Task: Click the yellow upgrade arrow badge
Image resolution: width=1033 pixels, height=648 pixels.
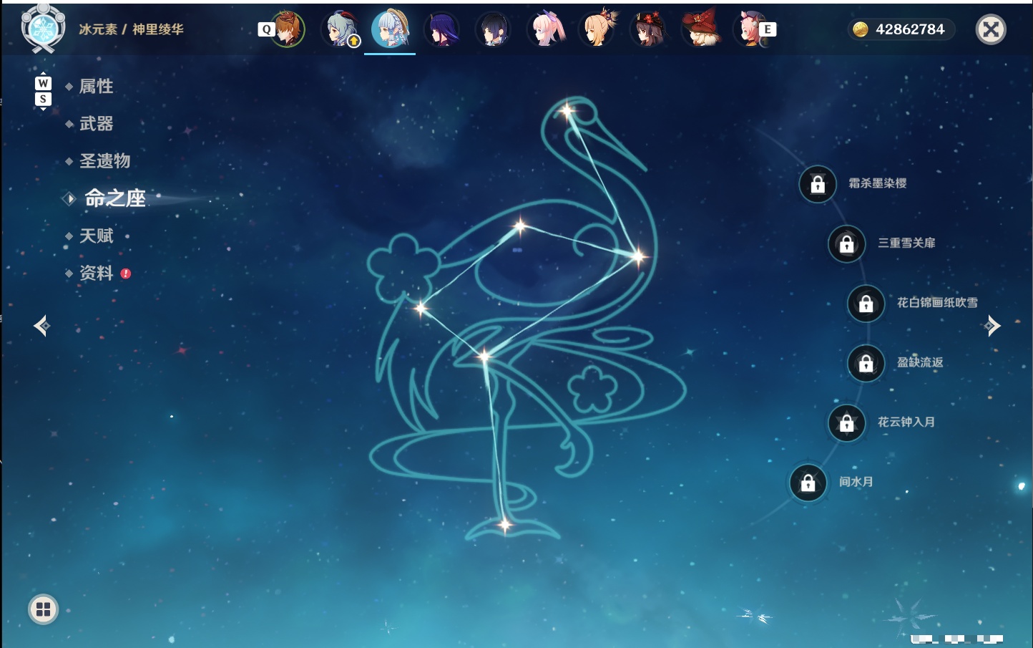Action: click(x=353, y=42)
